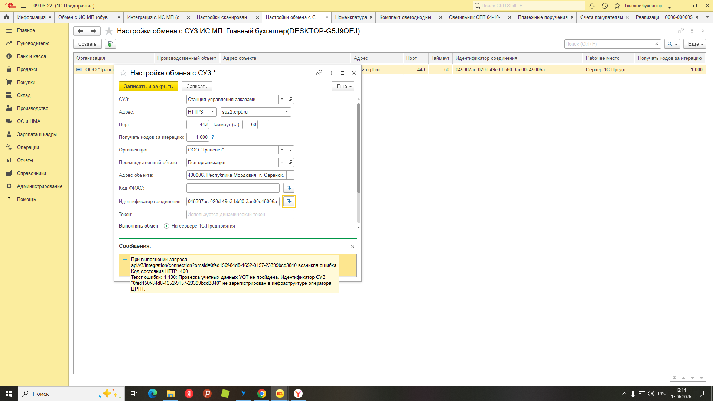Add this list to favorites with star
Image resolution: width=713 pixels, height=401 pixels.
coord(109,31)
